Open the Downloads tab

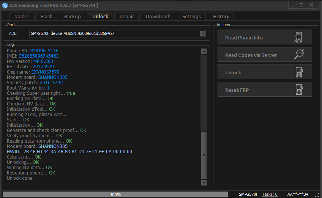click(159, 16)
